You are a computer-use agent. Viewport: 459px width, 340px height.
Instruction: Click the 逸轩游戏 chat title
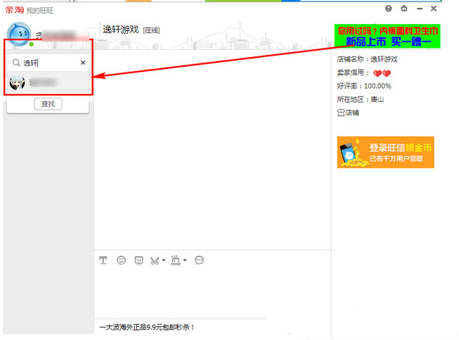[x=121, y=29]
